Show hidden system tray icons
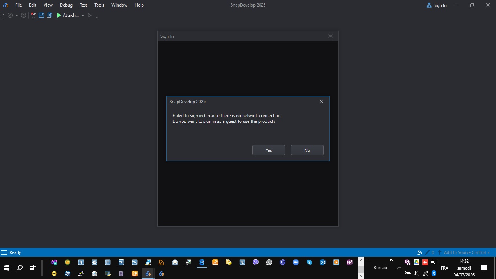The image size is (496, 279). [399, 268]
